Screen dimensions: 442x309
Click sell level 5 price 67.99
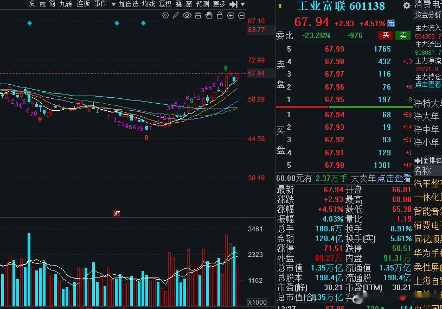point(334,49)
